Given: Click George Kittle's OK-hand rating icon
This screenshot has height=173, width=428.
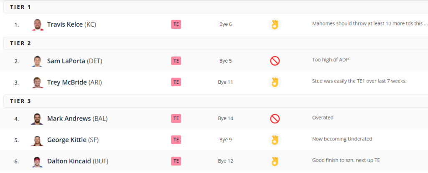Looking at the screenshot, I should click(x=275, y=140).
